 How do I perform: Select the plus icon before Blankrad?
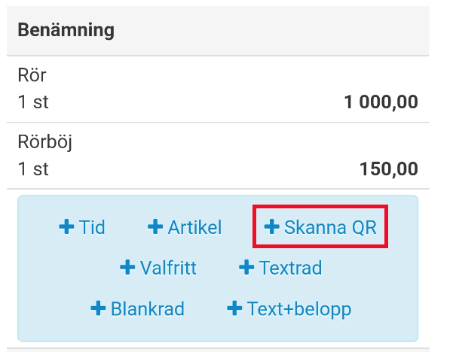tap(98, 308)
